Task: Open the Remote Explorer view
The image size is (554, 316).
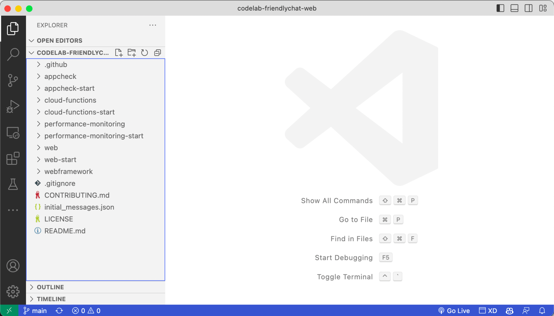Action: [x=13, y=132]
